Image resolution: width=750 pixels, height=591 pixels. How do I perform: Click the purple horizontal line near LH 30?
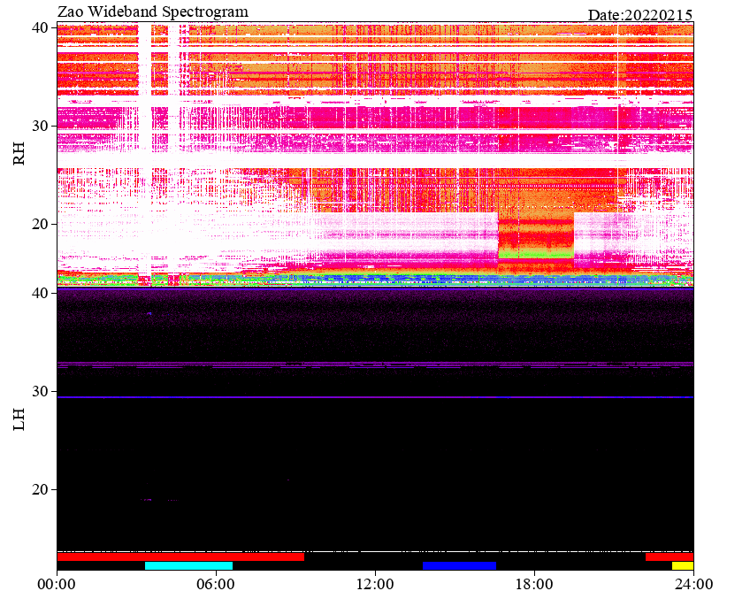(x=375, y=397)
